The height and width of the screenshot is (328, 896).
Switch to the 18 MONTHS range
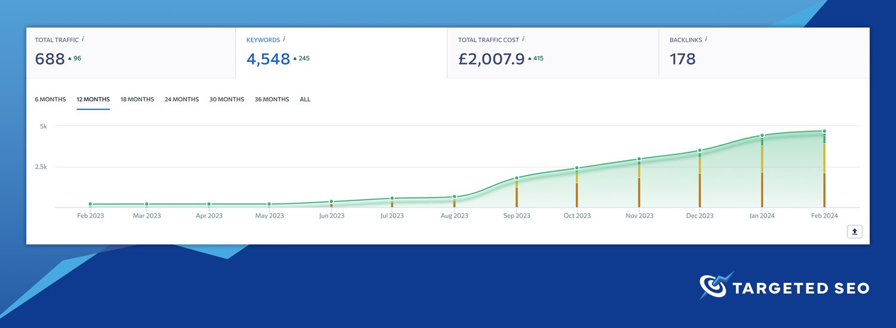click(x=137, y=100)
